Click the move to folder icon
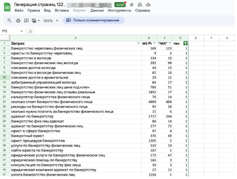This screenshot has width=237, height=179. 140,5
